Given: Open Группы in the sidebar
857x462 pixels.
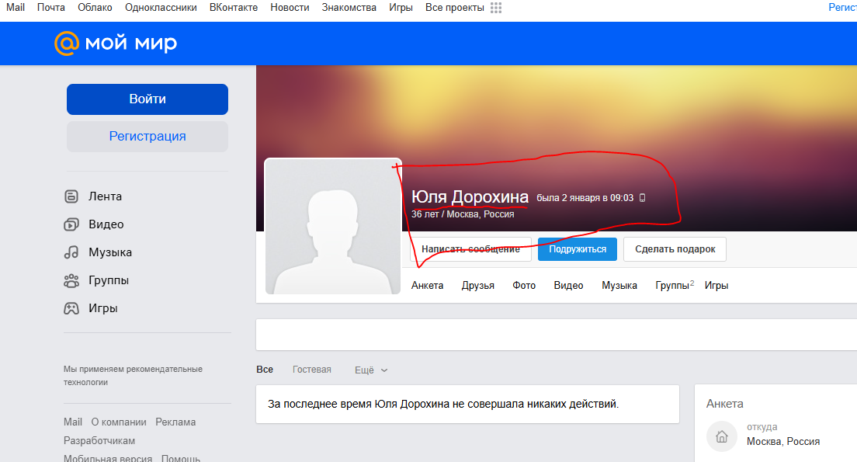Looking at the screenshot, I should (x=109, y=280).
